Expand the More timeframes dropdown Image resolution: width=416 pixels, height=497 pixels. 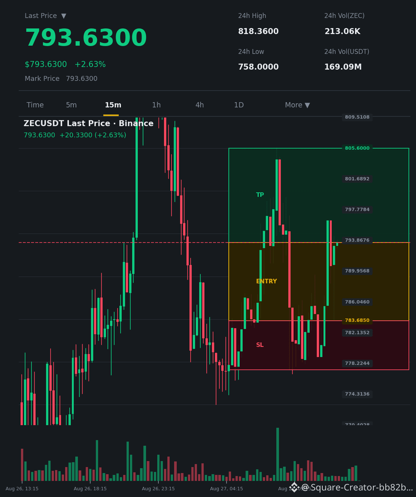(x=297, y=105)
